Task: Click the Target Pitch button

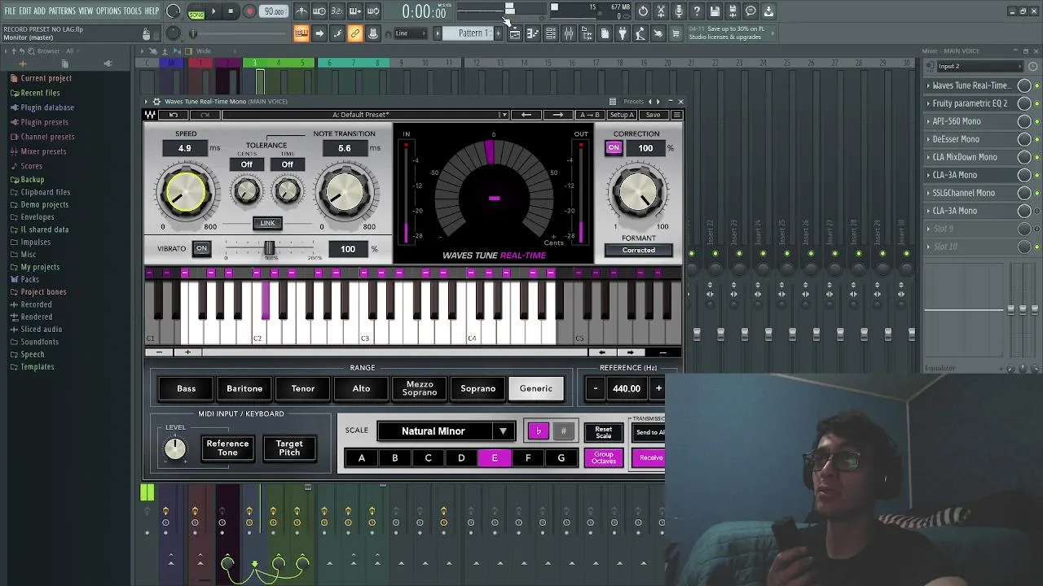Action: [289, 448]
